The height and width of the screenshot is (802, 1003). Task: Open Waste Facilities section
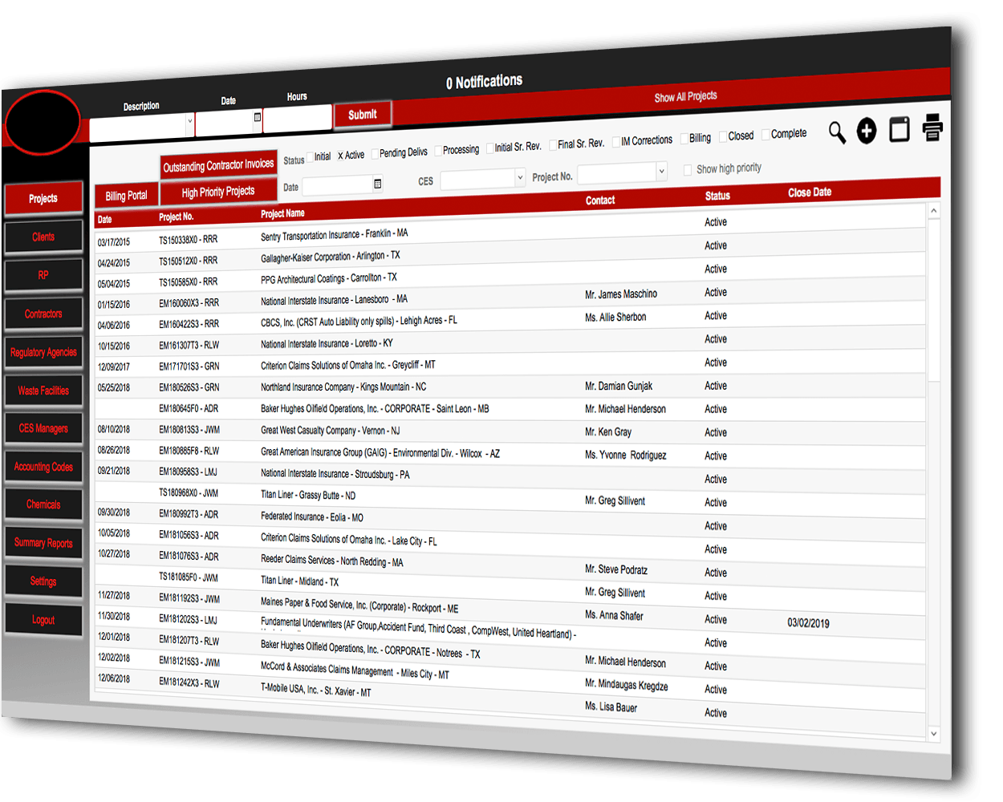(x=43, y=391)
